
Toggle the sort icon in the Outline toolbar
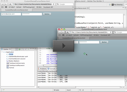pyautogui.click(x=23, y=49)
